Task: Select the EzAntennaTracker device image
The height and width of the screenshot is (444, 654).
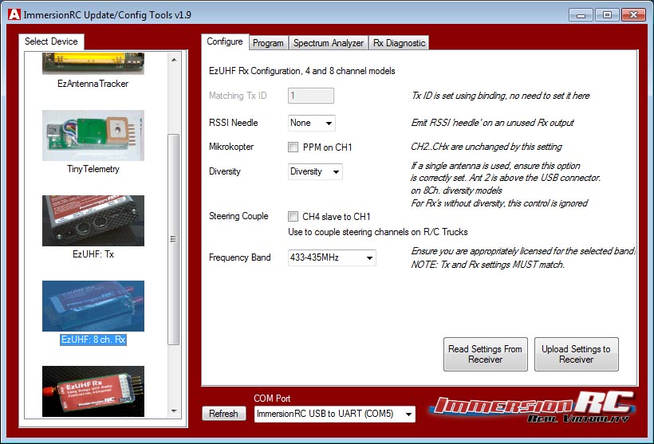Action: click(93, 64)
